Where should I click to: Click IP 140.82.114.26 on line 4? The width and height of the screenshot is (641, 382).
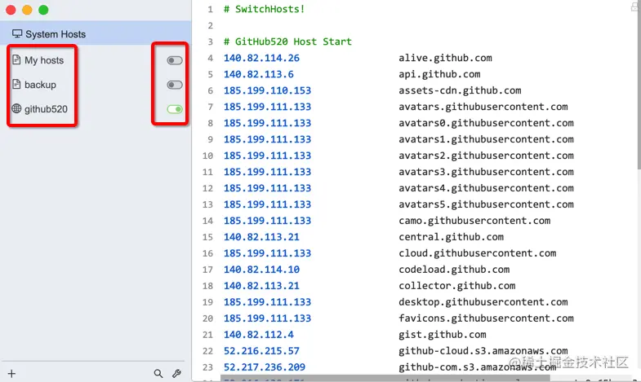261,58
